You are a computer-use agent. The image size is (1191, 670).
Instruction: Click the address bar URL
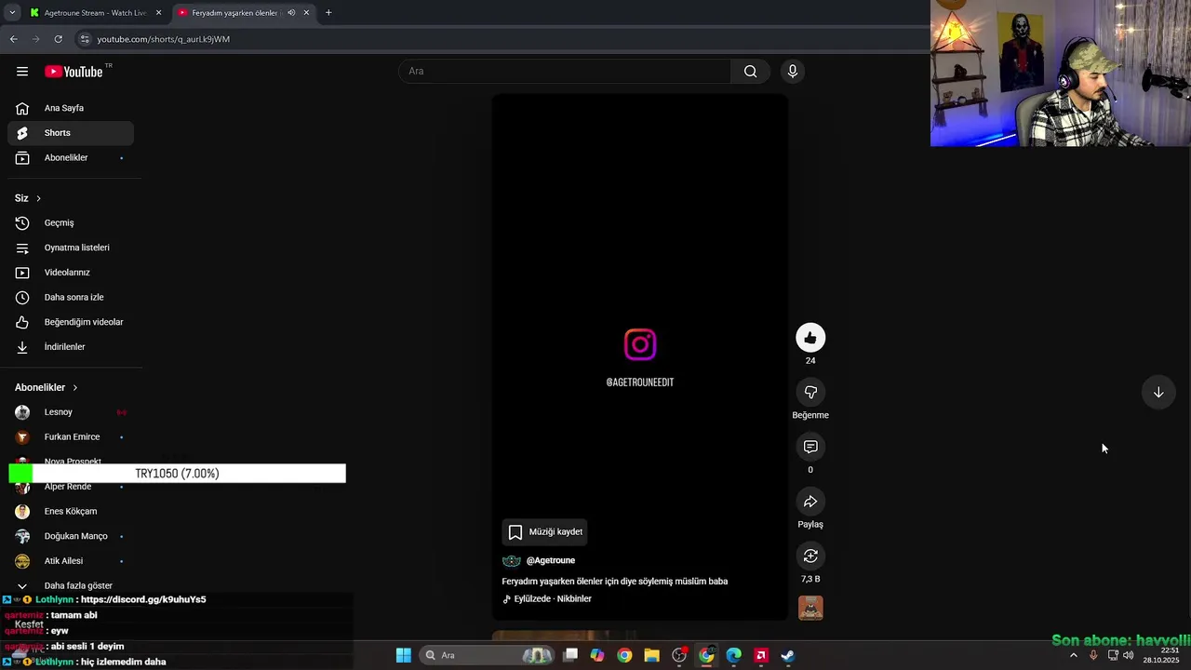point(164,39)
